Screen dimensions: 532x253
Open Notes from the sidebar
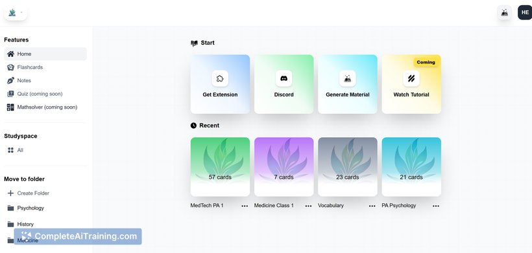45,80
